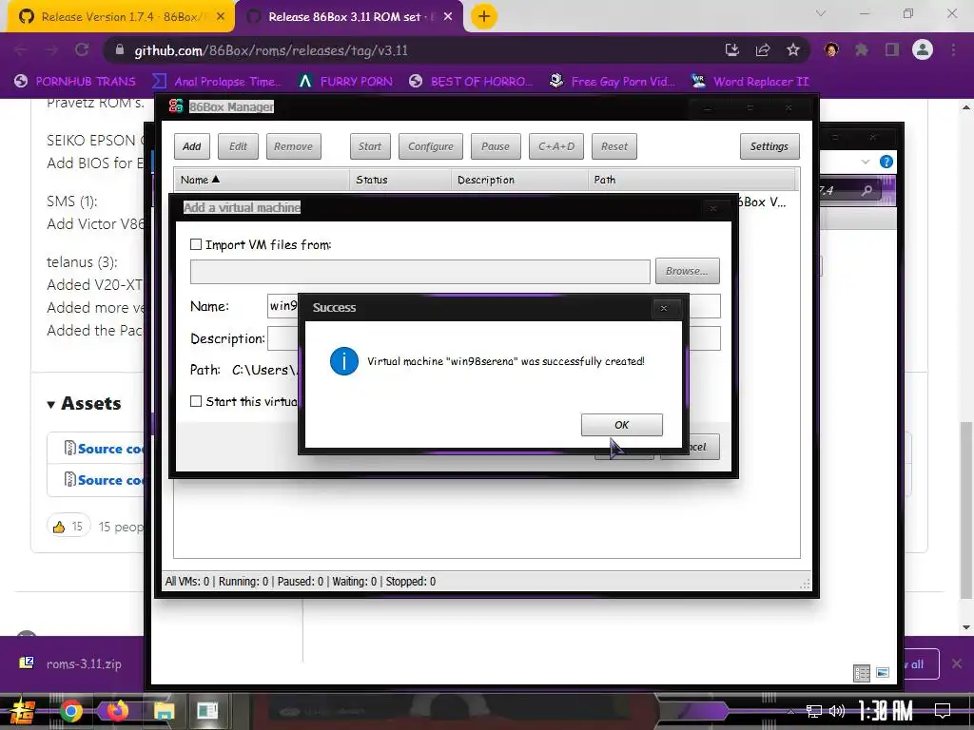
Task: Close the Add a virtual machine dialog
Action: (x=713, y=208)
